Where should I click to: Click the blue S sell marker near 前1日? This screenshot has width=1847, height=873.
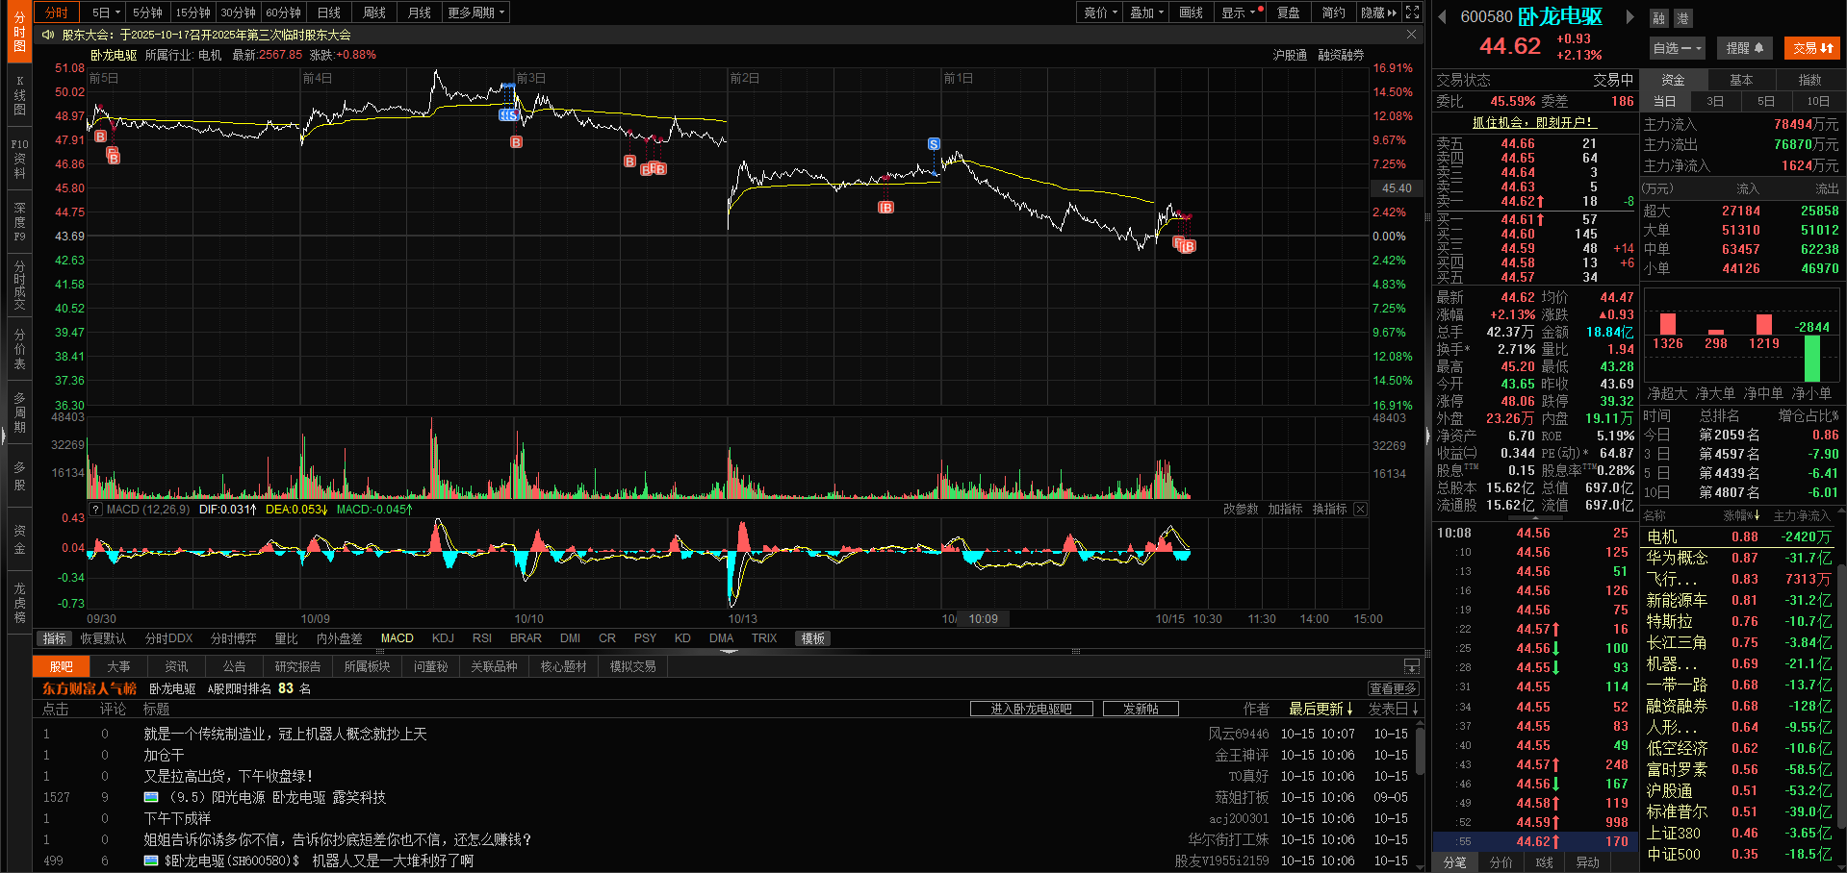tap(934, 144)
